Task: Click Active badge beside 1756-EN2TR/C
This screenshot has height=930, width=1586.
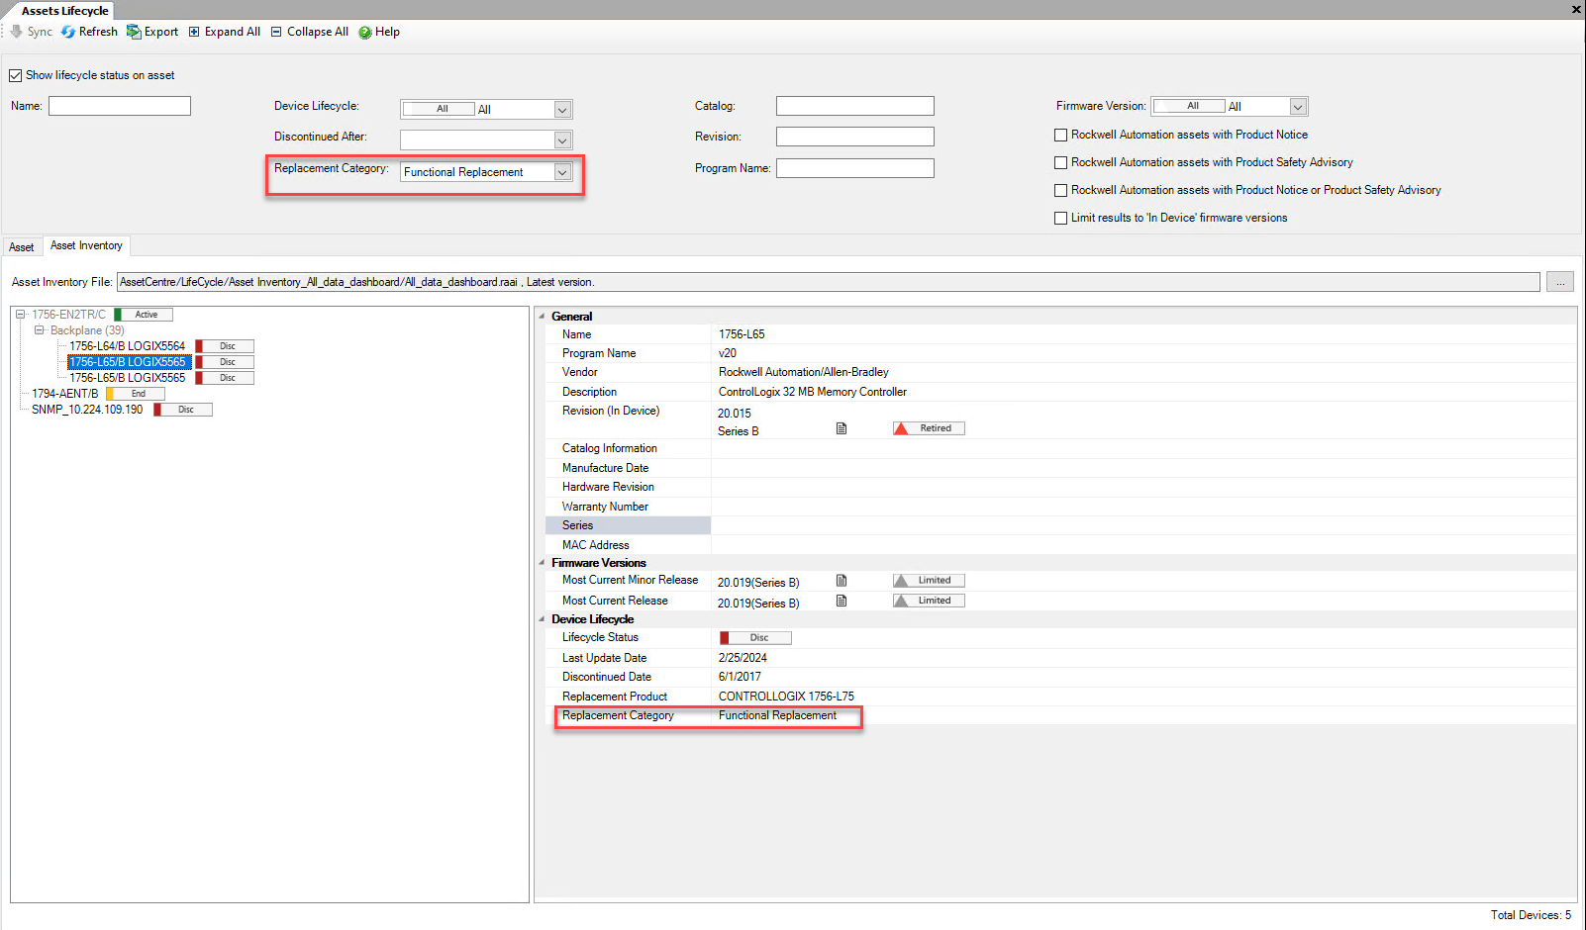Action: pyautogui.click(x=144, y=315)
